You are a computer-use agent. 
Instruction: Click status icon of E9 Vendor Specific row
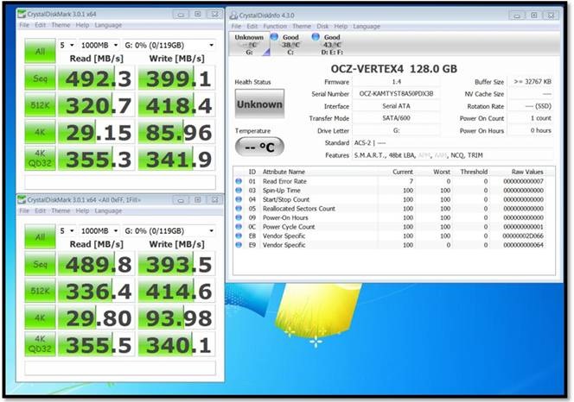coord(239,245)
